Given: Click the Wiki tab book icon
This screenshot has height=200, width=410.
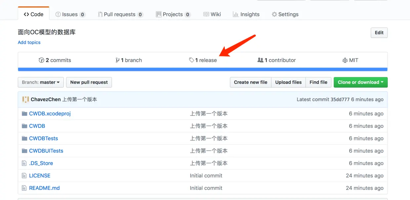Looking at the screenshot, I should [206, 14].
